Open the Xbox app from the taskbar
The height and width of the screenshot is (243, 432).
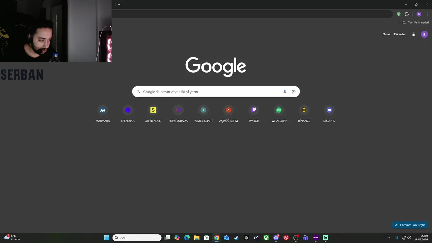pyautogui.click(x=266, y=238)
